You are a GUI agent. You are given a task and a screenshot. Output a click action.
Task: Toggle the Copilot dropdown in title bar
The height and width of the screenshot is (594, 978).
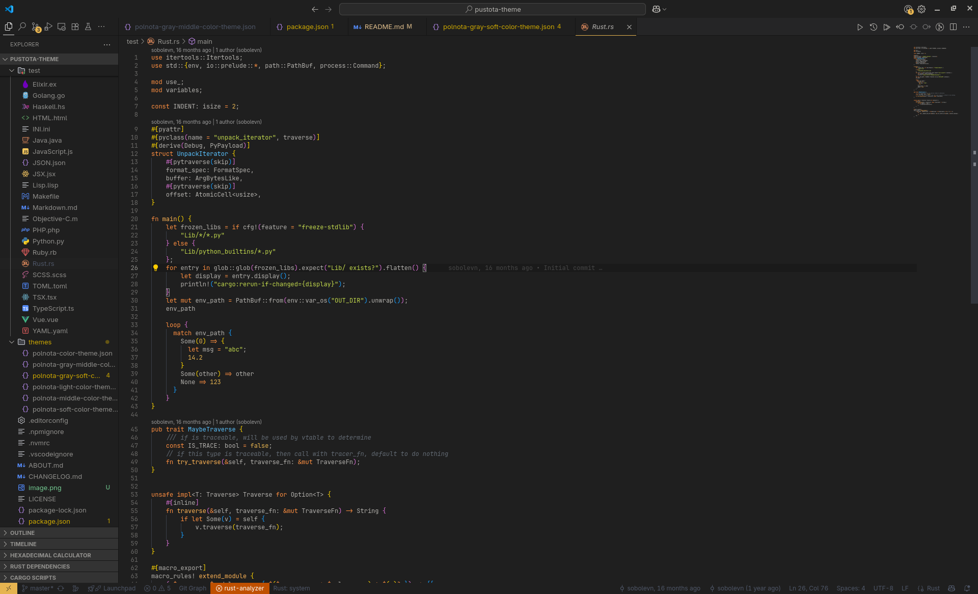pos(659,9)
